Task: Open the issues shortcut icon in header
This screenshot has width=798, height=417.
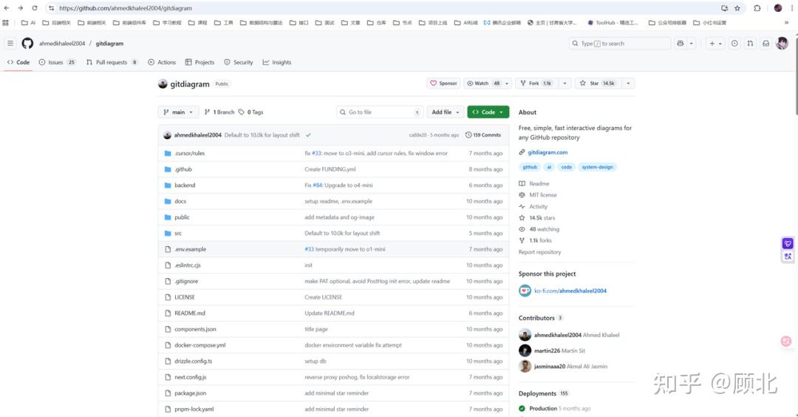Action: [x=734, y=44]
